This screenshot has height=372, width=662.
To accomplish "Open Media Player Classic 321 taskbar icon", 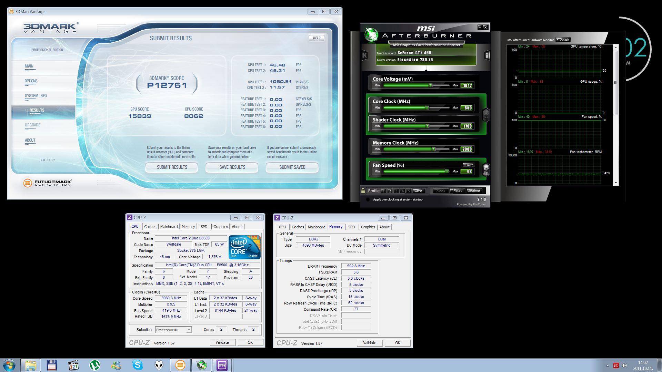I will tap(73, 365).
